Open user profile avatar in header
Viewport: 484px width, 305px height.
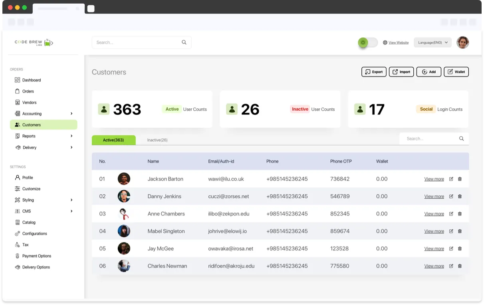(462, 42)
